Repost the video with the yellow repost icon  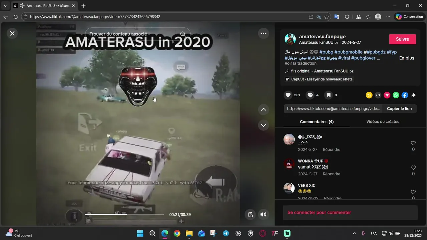click(x=369, y=95)
